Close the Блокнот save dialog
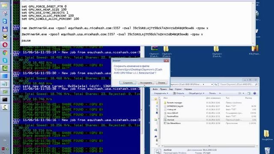 pos(167,61)
